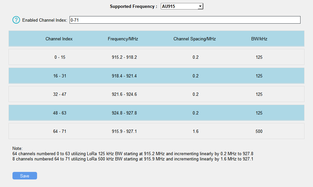The width and height of the screenshot is (313, 187).
Task: Select the 915.2 - 918.2 frequency cell
Action: [x=124, y=57]
